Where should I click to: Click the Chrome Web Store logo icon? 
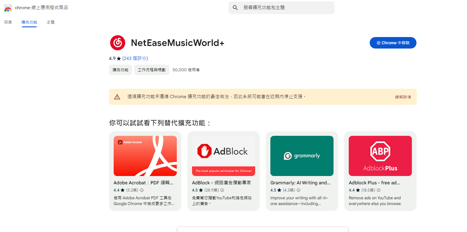pos(8,8)
